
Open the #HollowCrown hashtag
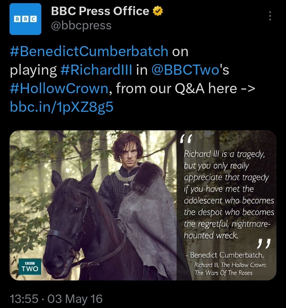click(59, 88)
